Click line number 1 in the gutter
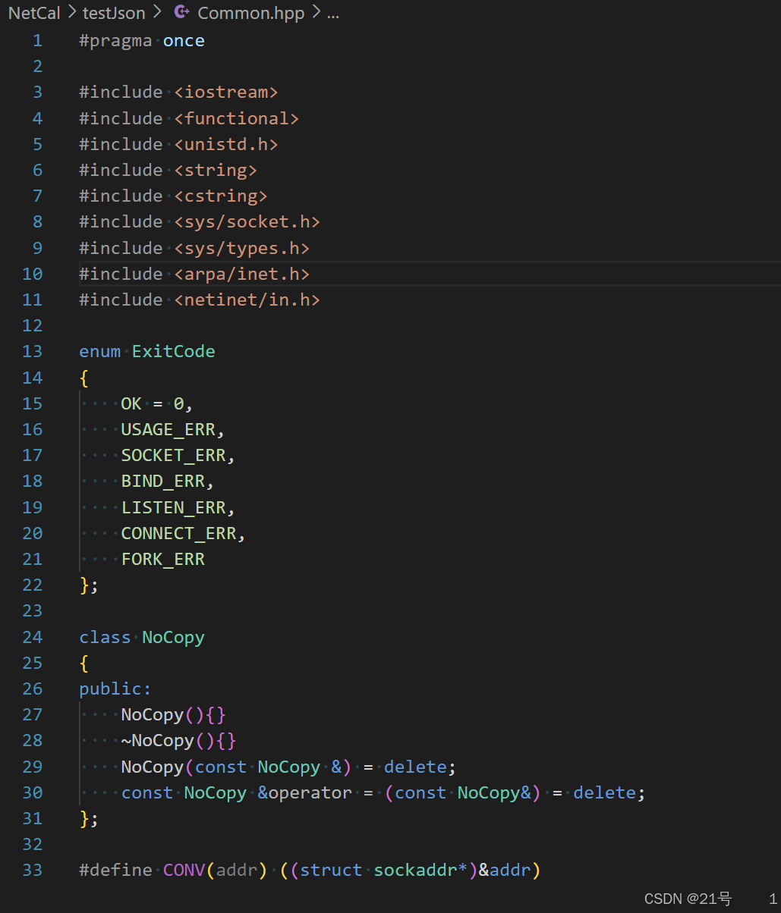This screenshot has height=913, width=781. [37, 41]
